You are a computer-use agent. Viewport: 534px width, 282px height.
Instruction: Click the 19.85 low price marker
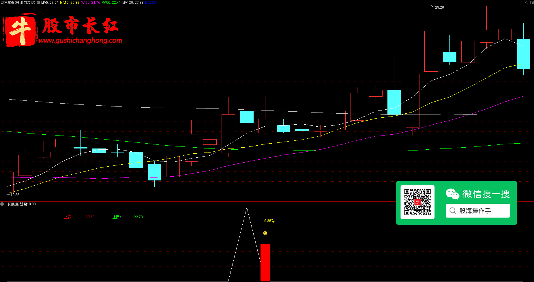click(15, 195)
